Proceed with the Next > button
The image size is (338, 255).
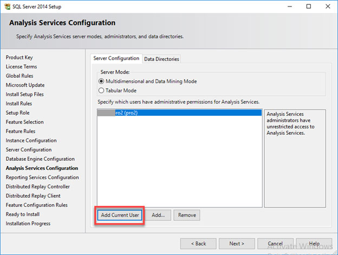tap(237, 244)
